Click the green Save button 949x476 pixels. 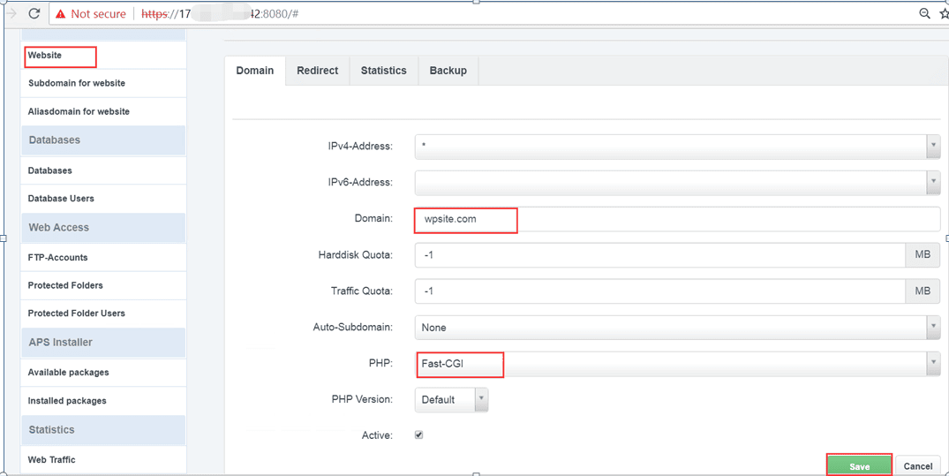[860, 465]
